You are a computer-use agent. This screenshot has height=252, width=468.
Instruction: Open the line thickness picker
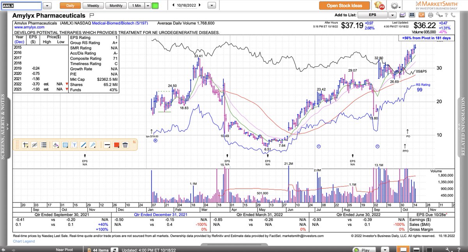point(107,145)
